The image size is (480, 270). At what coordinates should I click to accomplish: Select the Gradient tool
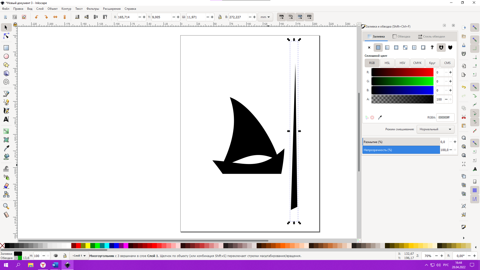coord(6,131)
